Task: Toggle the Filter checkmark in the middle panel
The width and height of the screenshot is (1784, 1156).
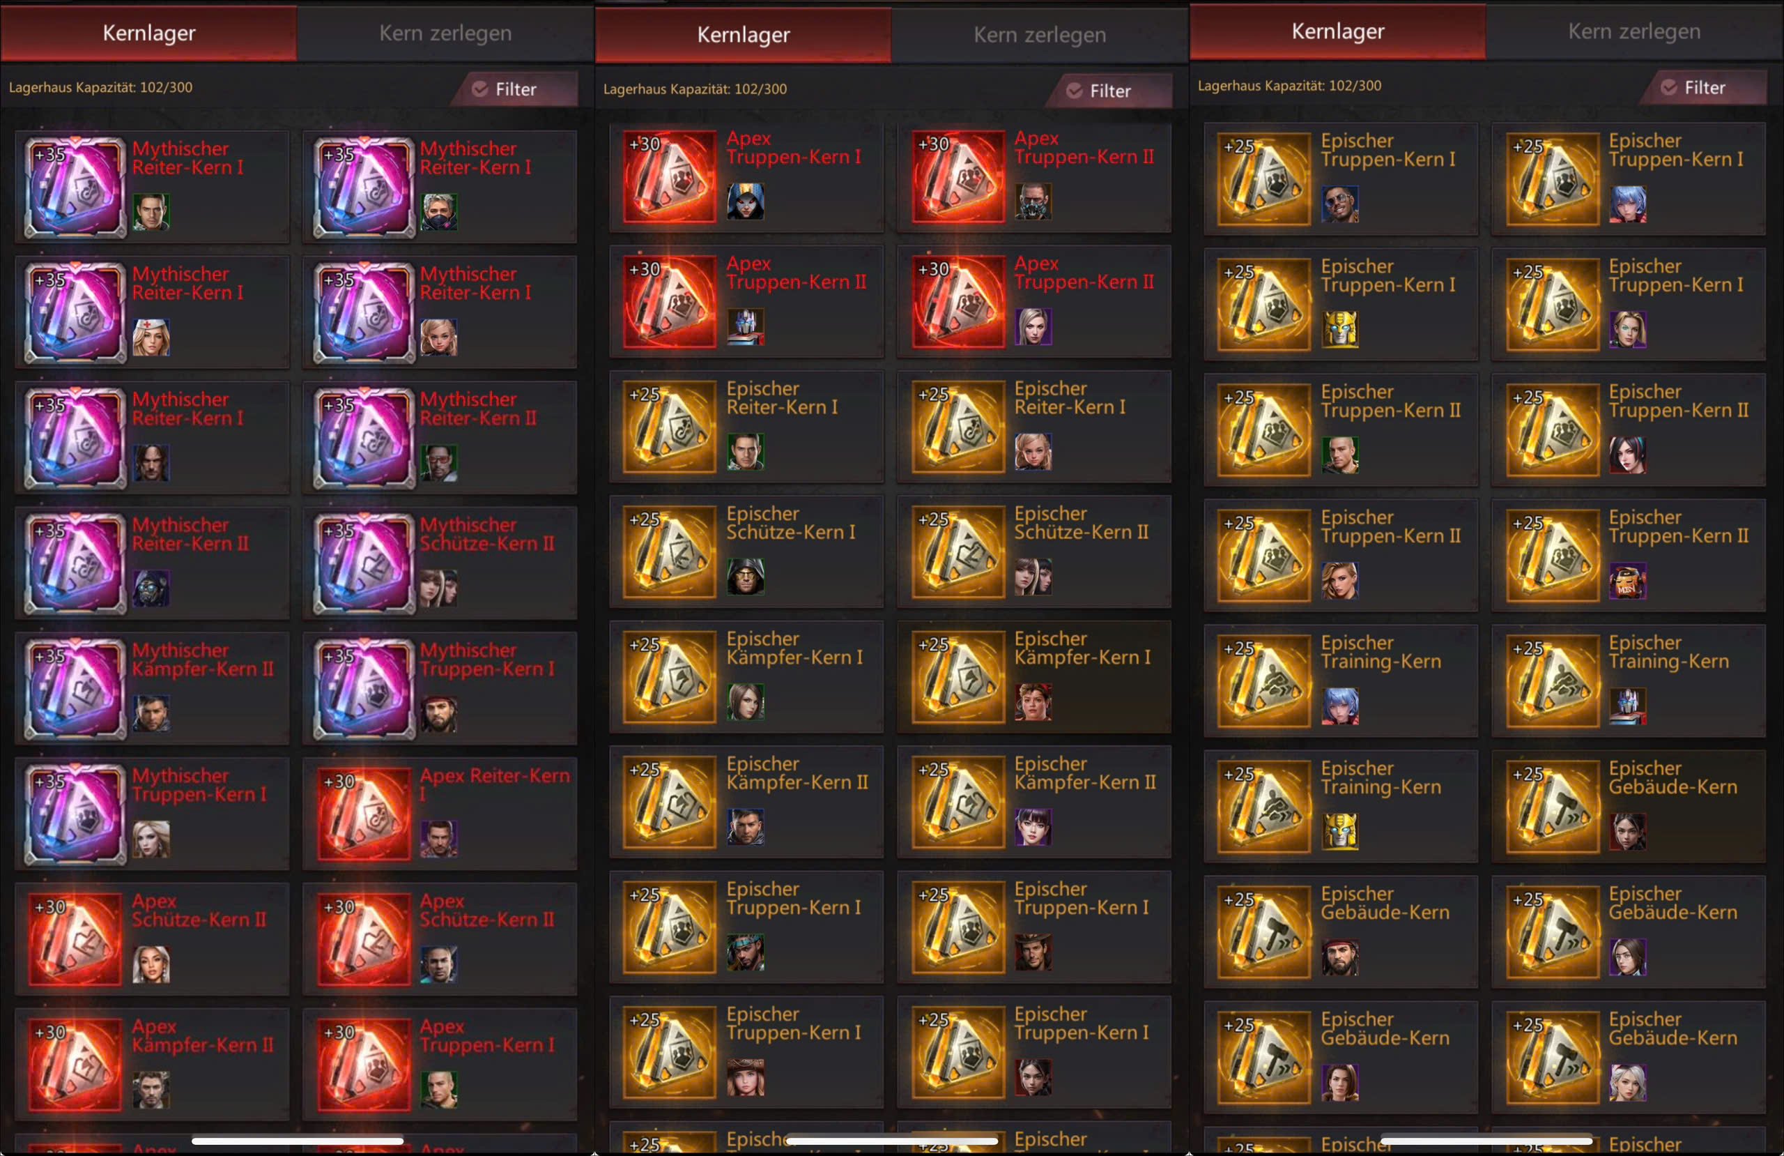Action: point(1074,91)
